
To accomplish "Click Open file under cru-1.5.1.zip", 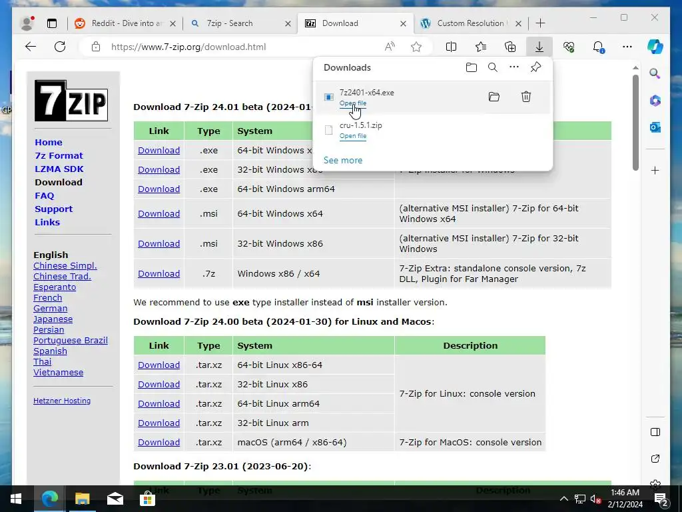I will [353, 136].
